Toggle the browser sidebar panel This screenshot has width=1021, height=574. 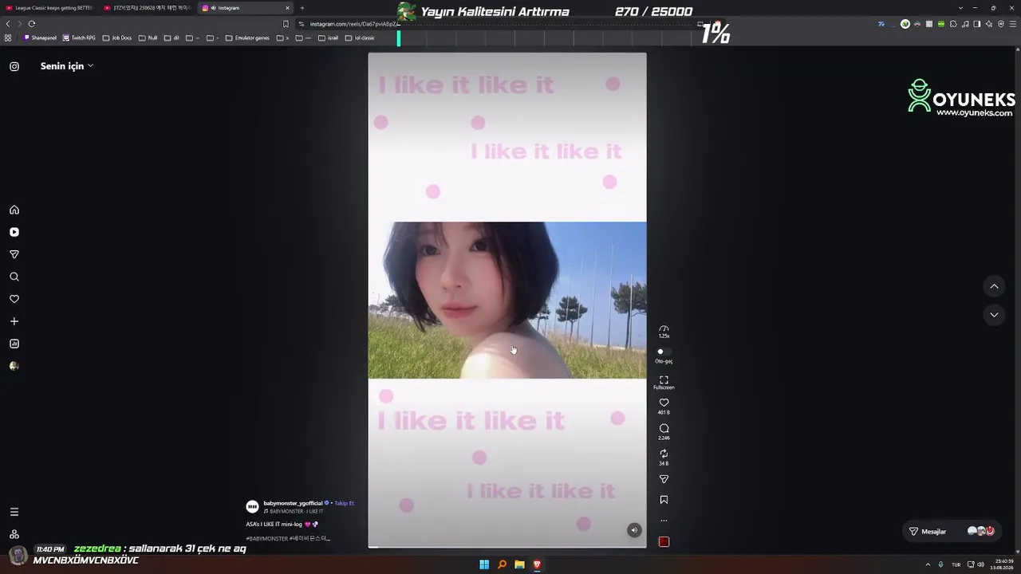tap(977, 24)
